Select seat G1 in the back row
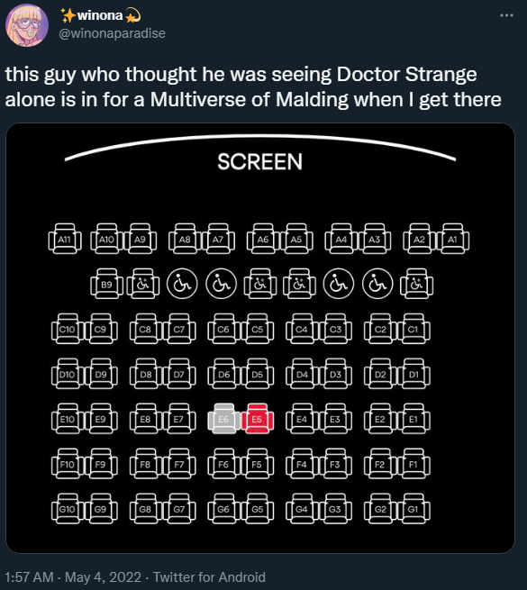Viewport: 527px width, 590px height. [x=413, y=509]
